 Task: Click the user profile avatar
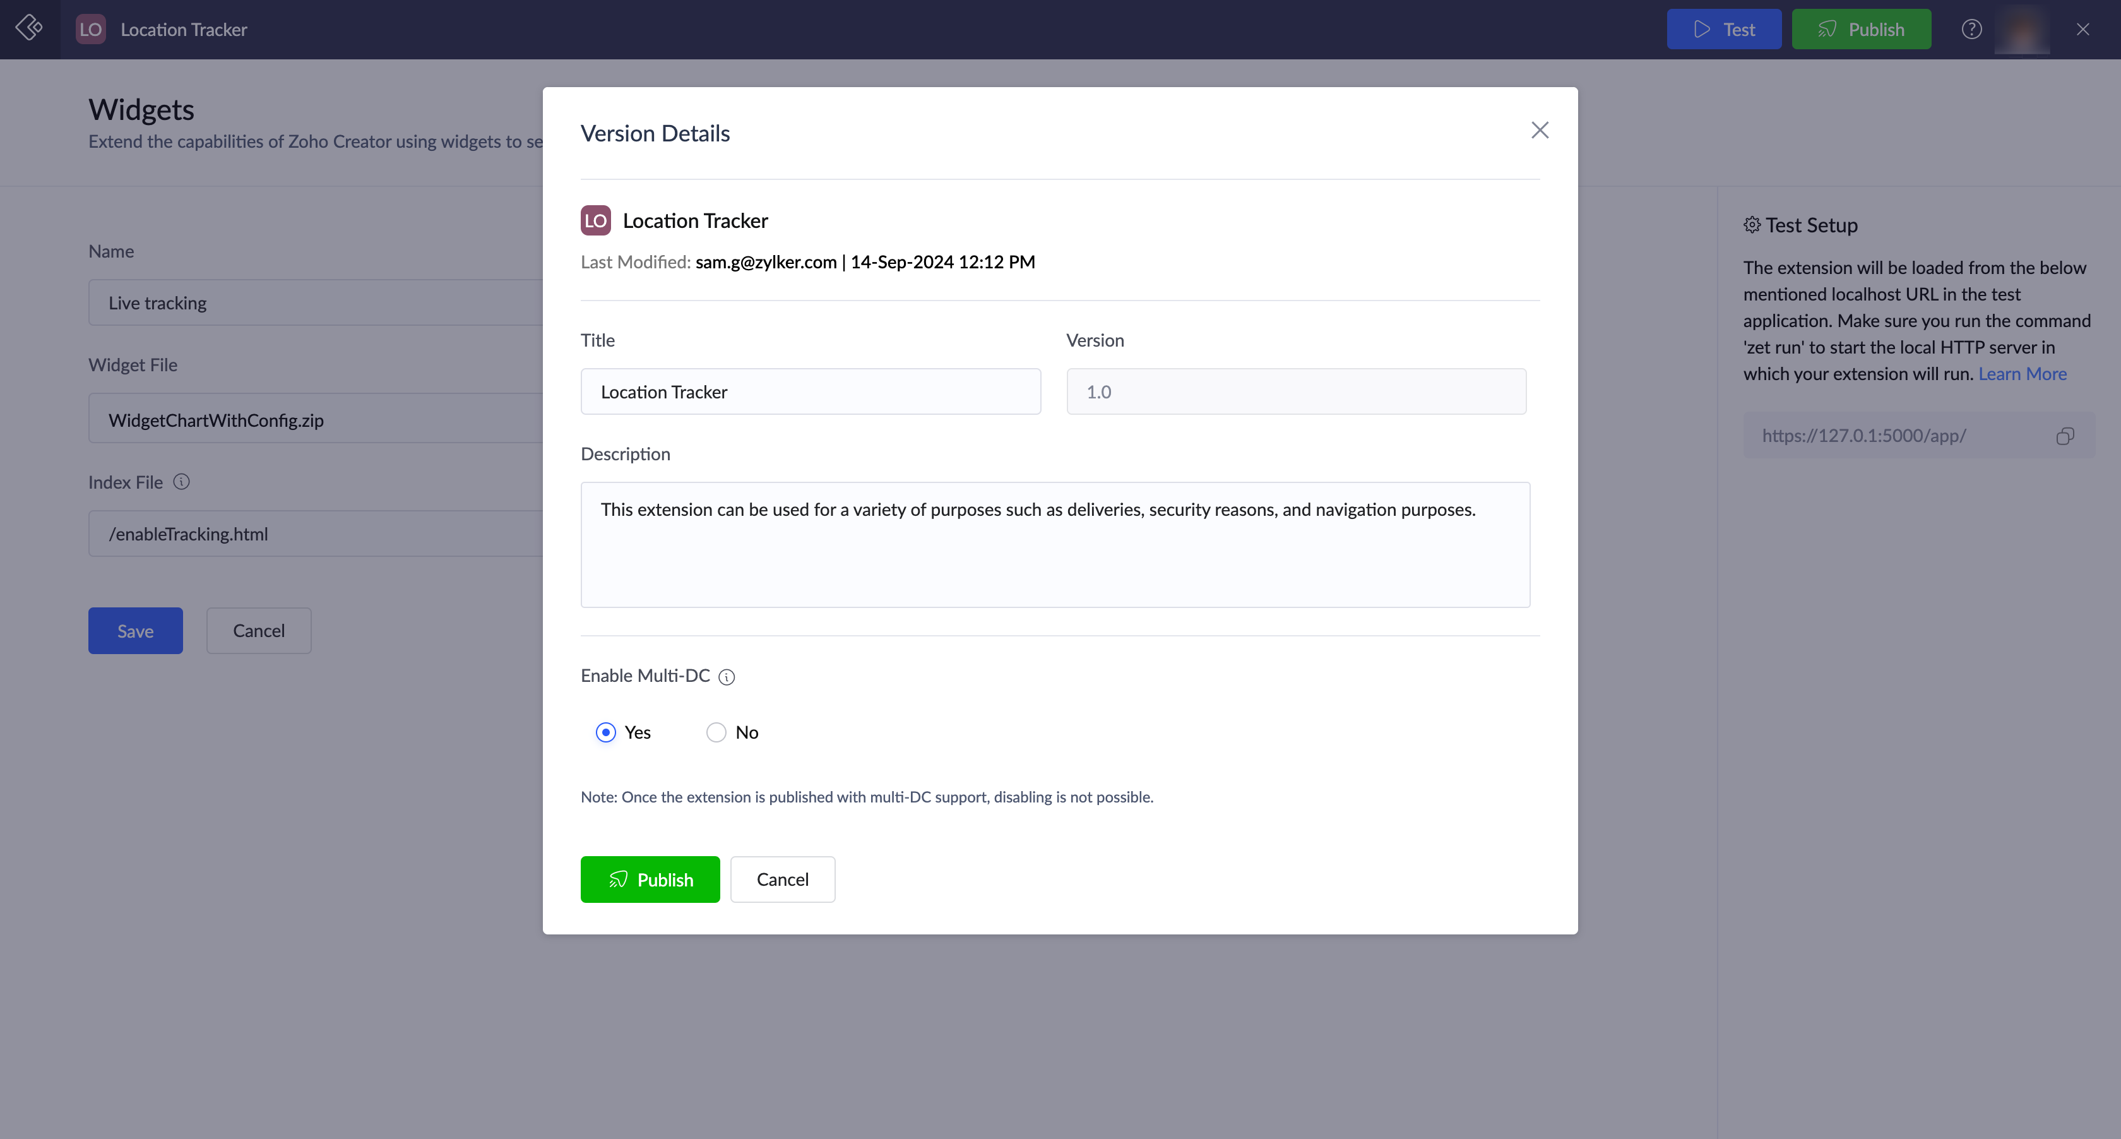(2022, 30)
